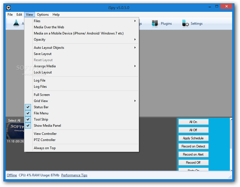Click the All Off button
This screenshot has width=240, height=187.
coord(193,130)
